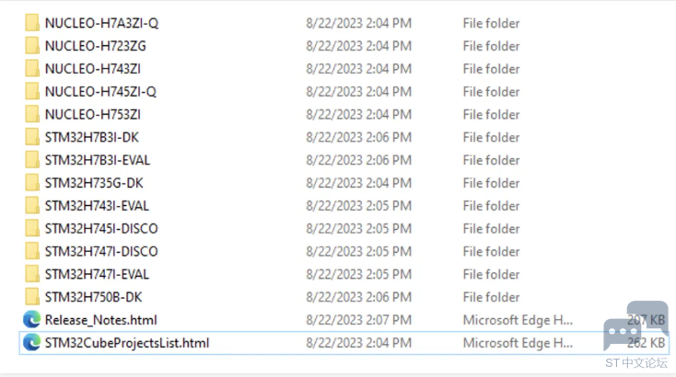Select the NUCLEO-H7A3ZI-Q folder icon
Viewport: 676px width, 377px height.
tap(32, 23)
